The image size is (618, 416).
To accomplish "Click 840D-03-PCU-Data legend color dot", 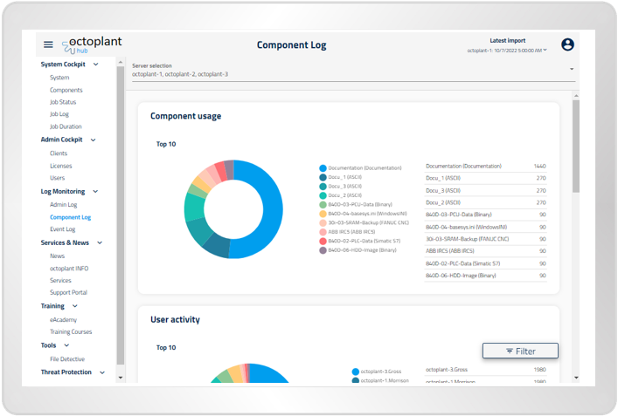I will click(323, 204).
